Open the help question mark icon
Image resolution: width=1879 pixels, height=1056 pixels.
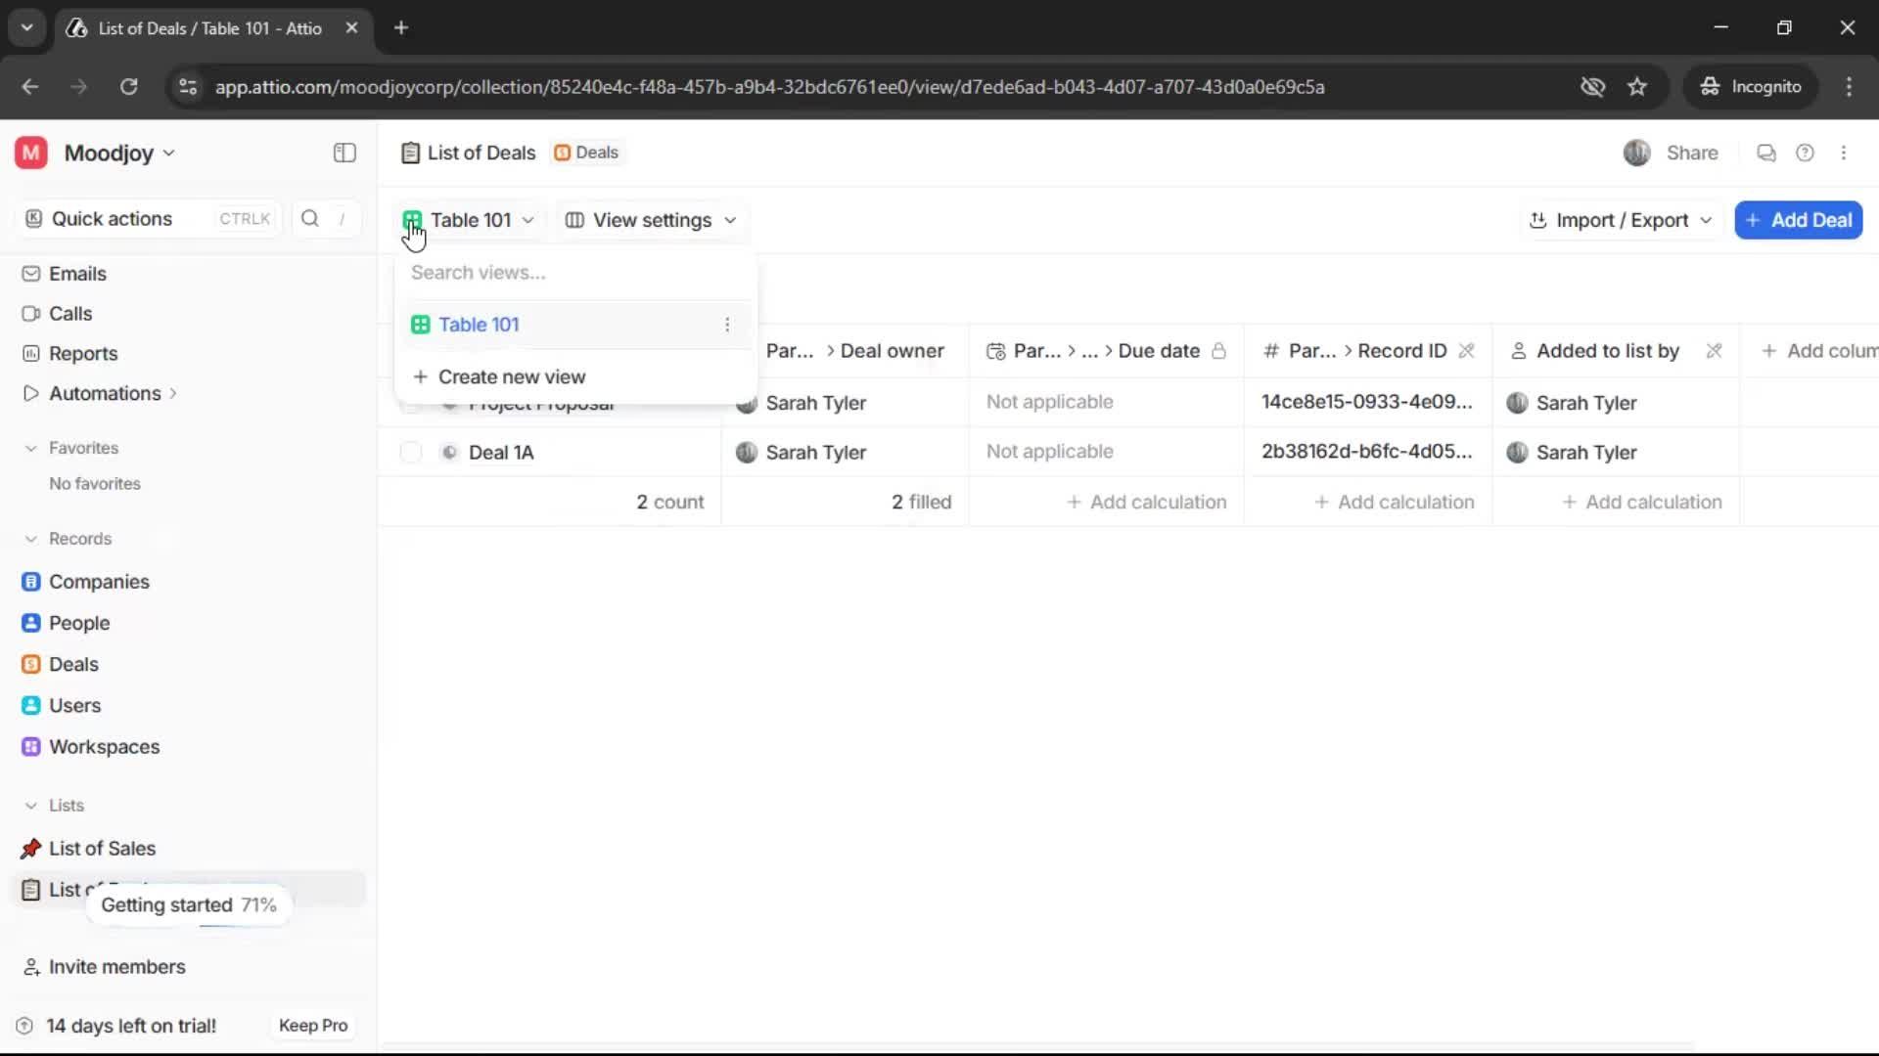tap(1806, 153)
